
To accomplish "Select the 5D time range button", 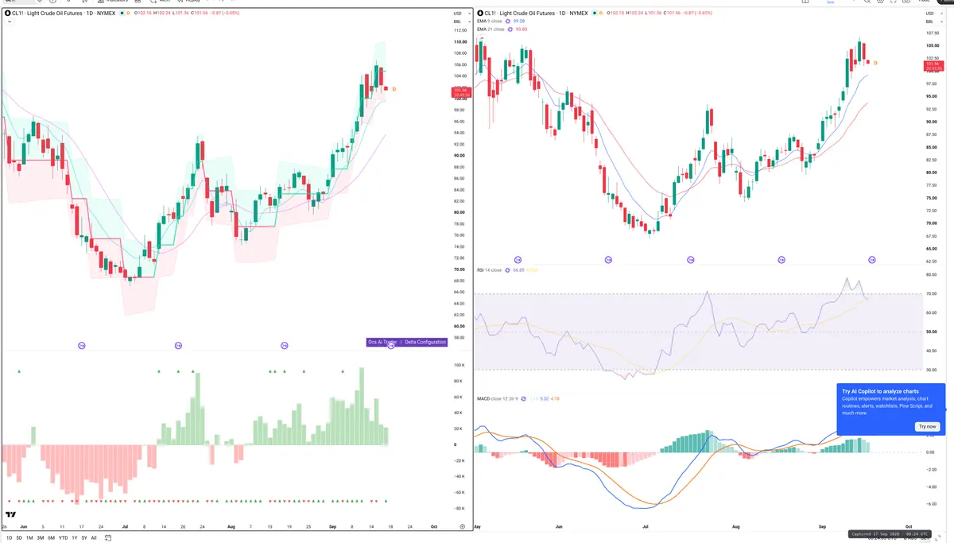I will [19, 538].
